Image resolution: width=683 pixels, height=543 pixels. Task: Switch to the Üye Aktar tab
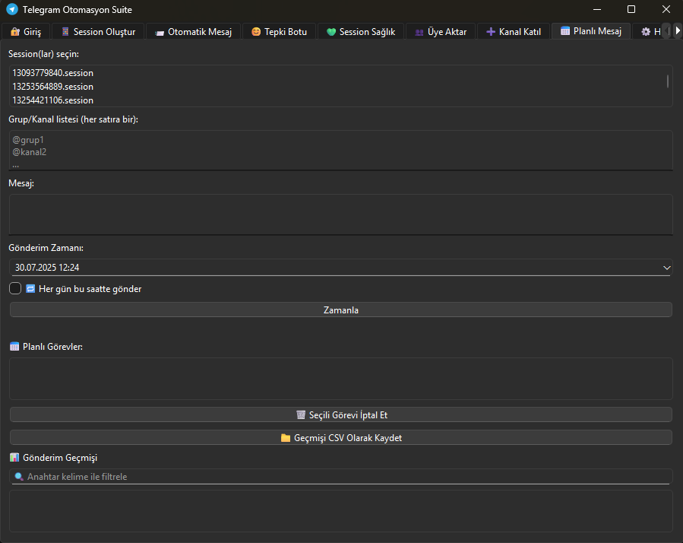pyautogui.click(x=441, y=32)
